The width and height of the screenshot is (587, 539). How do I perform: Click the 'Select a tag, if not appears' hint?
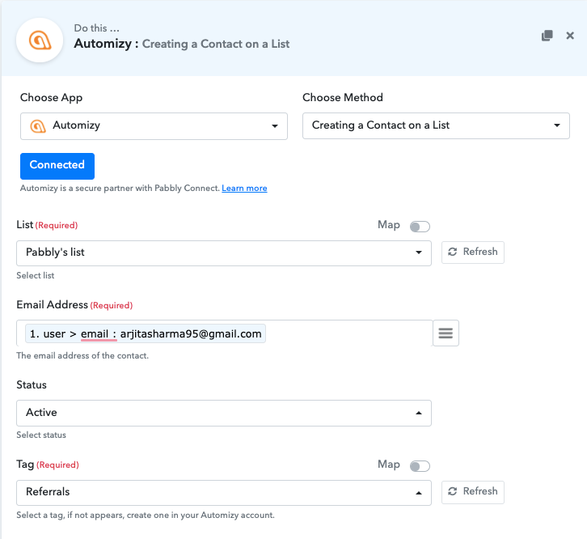click(x=146, y=516)
